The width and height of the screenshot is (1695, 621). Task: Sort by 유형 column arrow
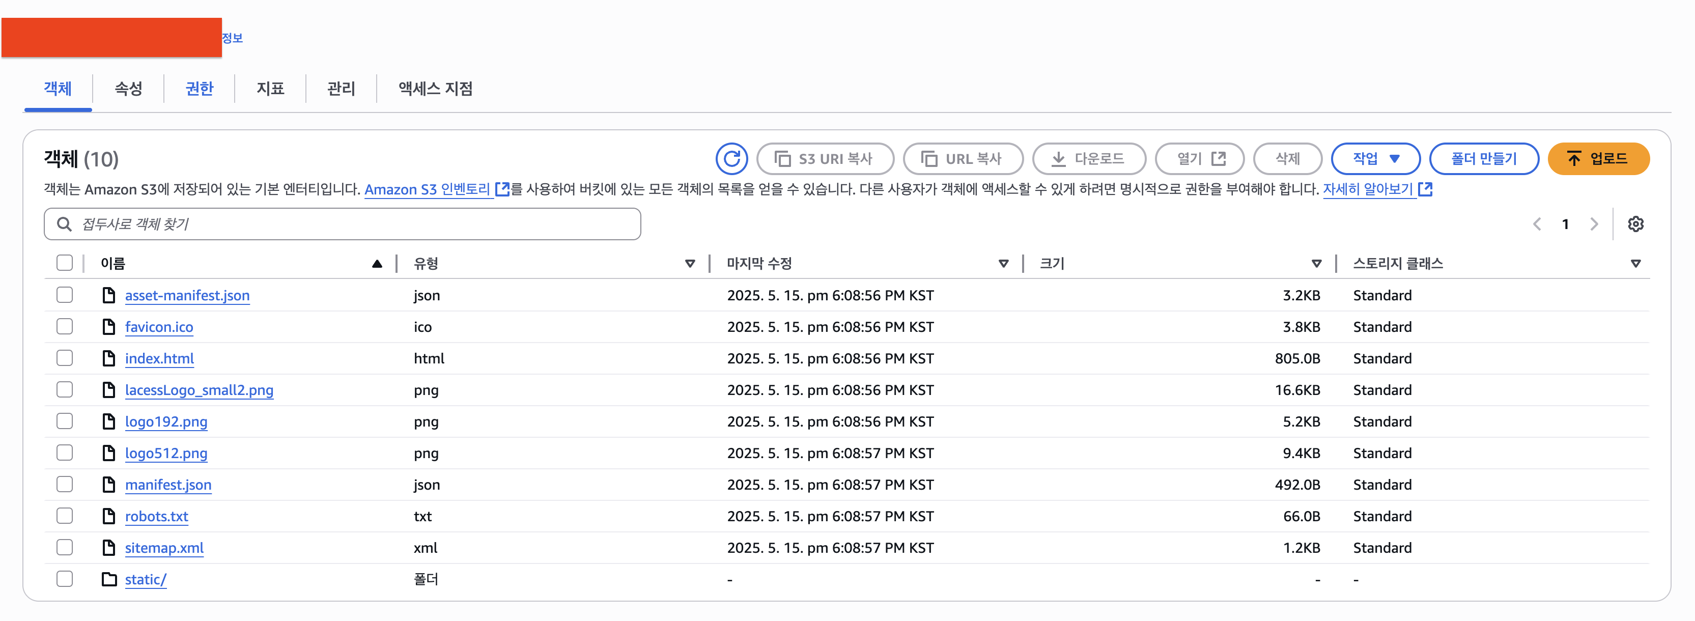pyautogui.click(x=690, y=264)
